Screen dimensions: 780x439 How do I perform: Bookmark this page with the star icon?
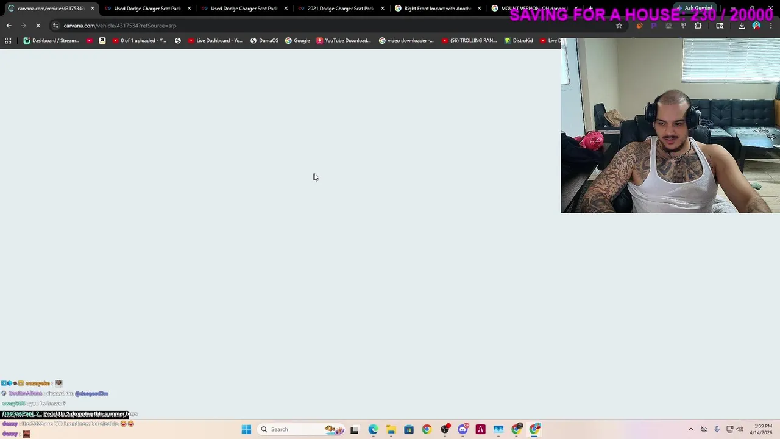click(619, 26)
